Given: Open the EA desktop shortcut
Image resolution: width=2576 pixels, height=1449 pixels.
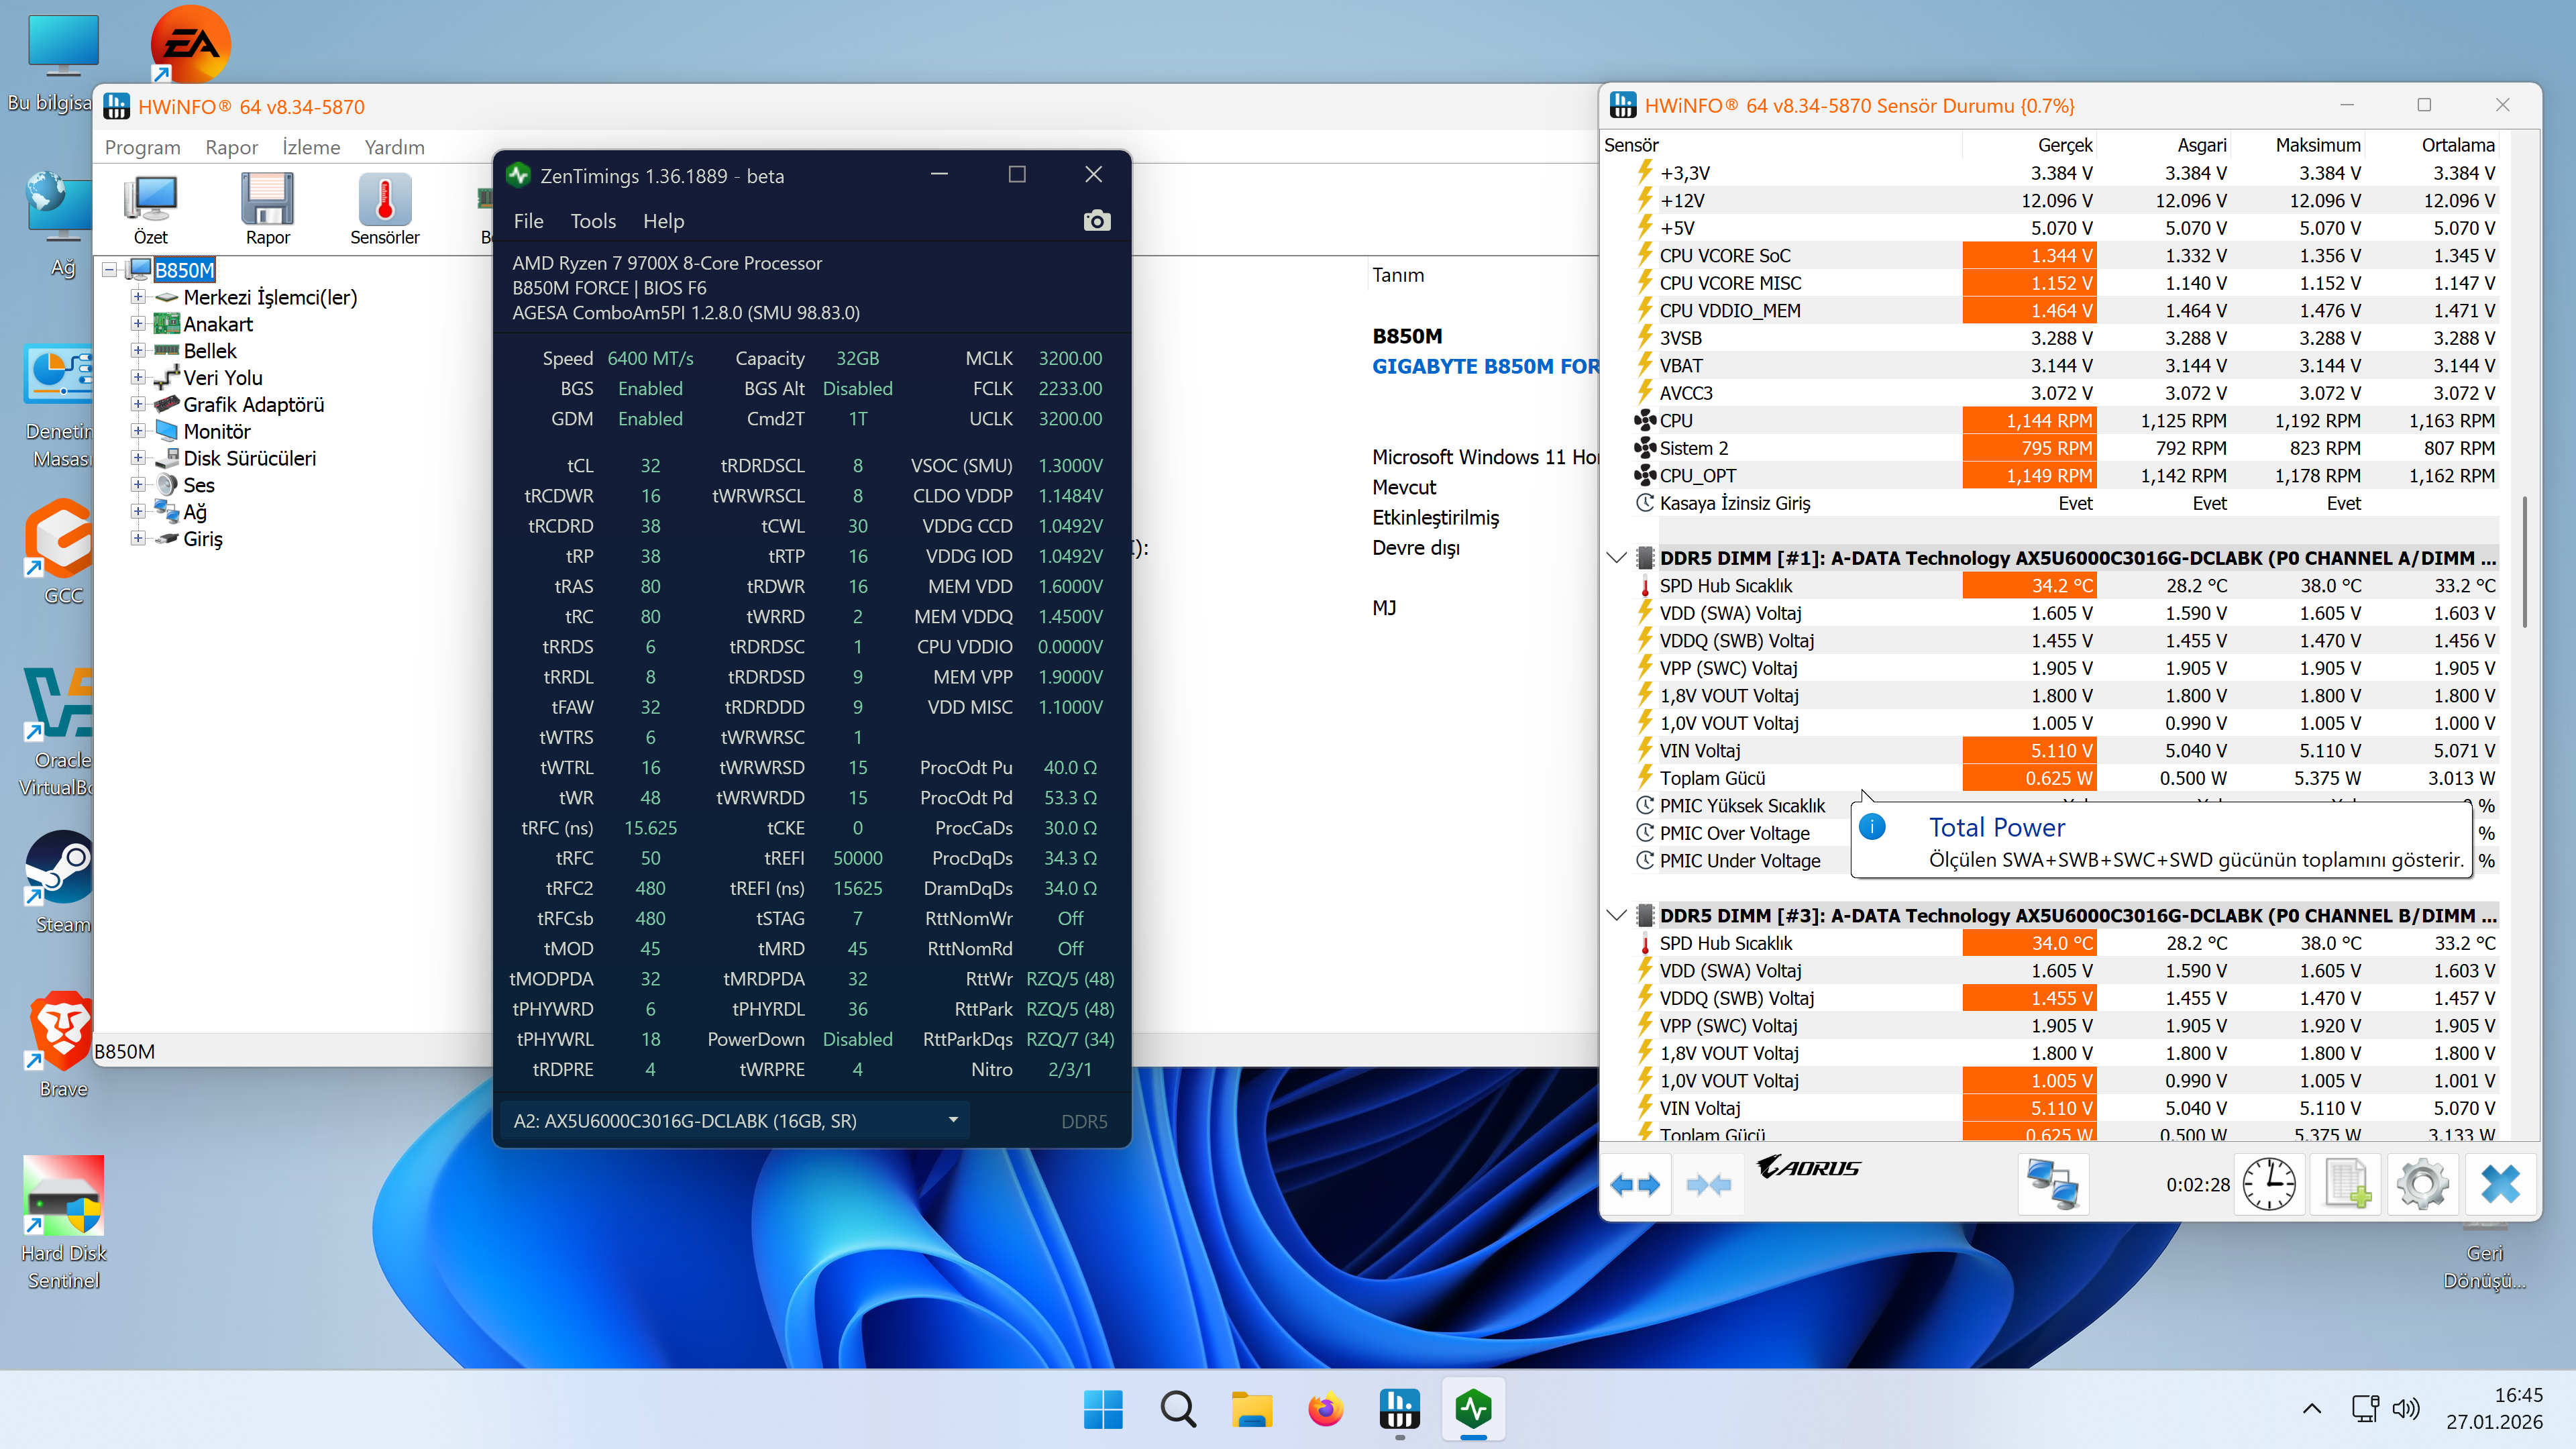Looking at the screenshot, I should 190,44.
